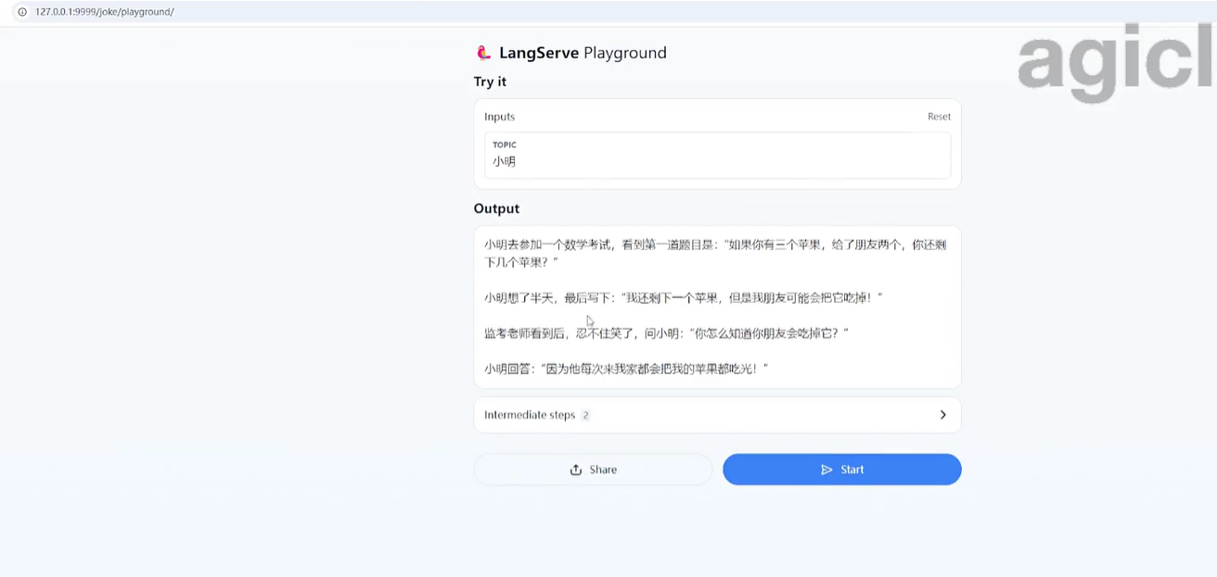Viewport: 1217px width, 577px height.
Task: Click the TOPIC field label
Action: (504, 144)
